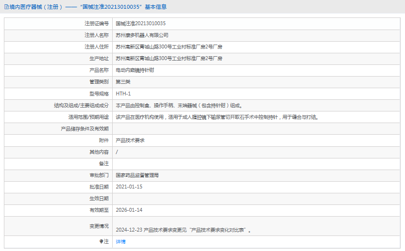Click the 审批部门 row label
Screen dimensions: 405x251
[99, 175]
